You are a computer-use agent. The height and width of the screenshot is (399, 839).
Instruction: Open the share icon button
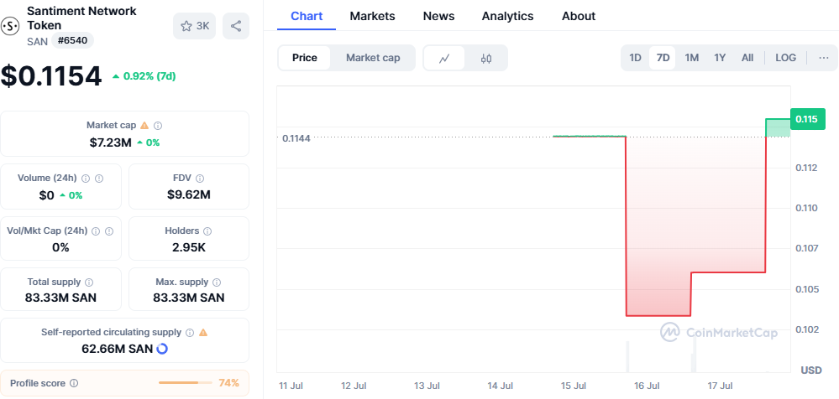236,26
